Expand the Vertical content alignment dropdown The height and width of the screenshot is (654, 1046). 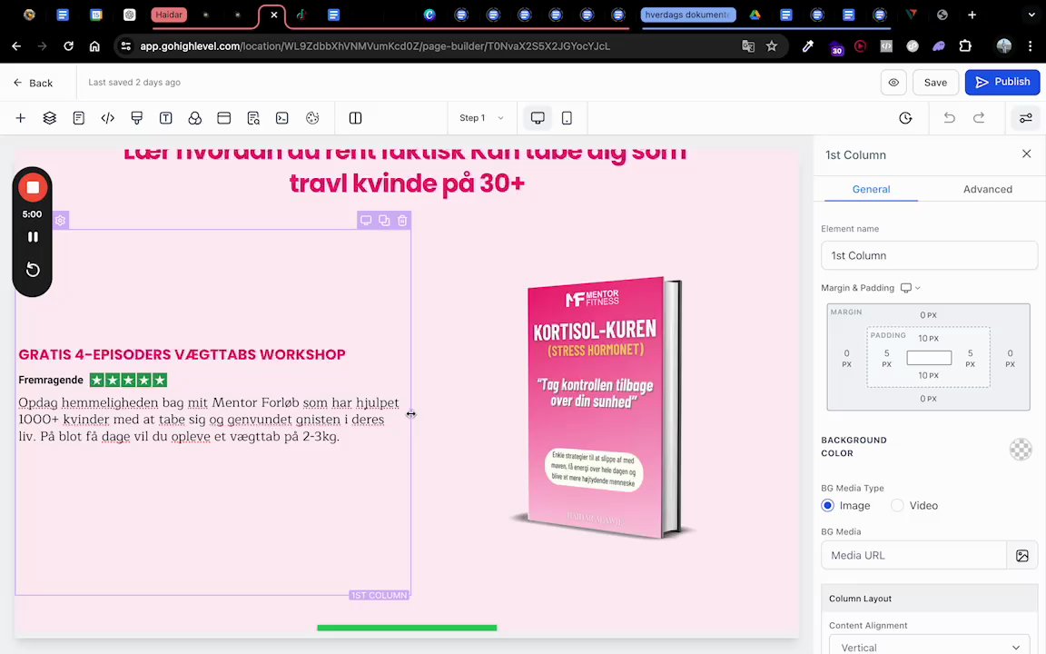929,647
